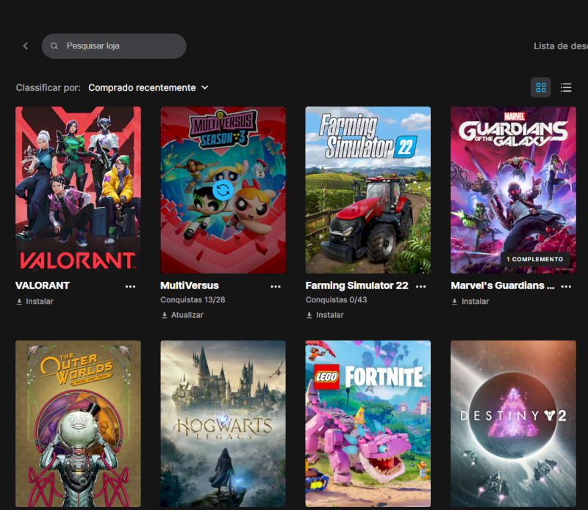Click Instalar under Marvel's Guardians
Image resolution: width=588 pixels, height=510 pixels.
point(470,301)
